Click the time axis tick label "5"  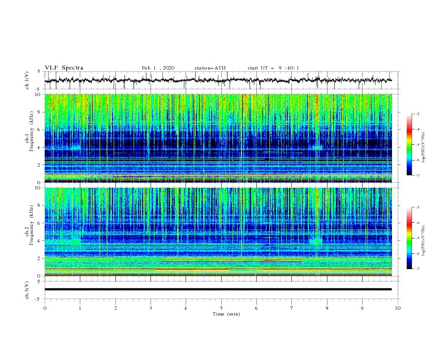click(x=221, y=308)
